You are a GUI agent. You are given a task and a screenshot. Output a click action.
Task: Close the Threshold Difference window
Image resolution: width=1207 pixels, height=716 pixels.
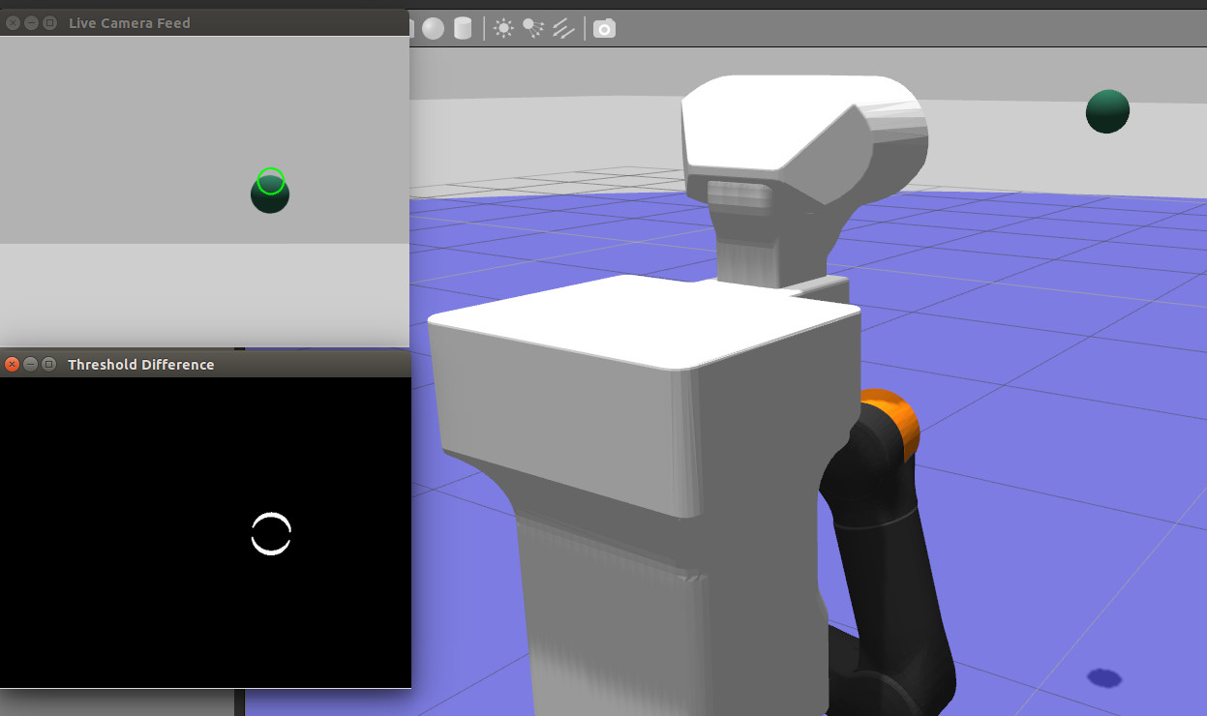(13, 365)
